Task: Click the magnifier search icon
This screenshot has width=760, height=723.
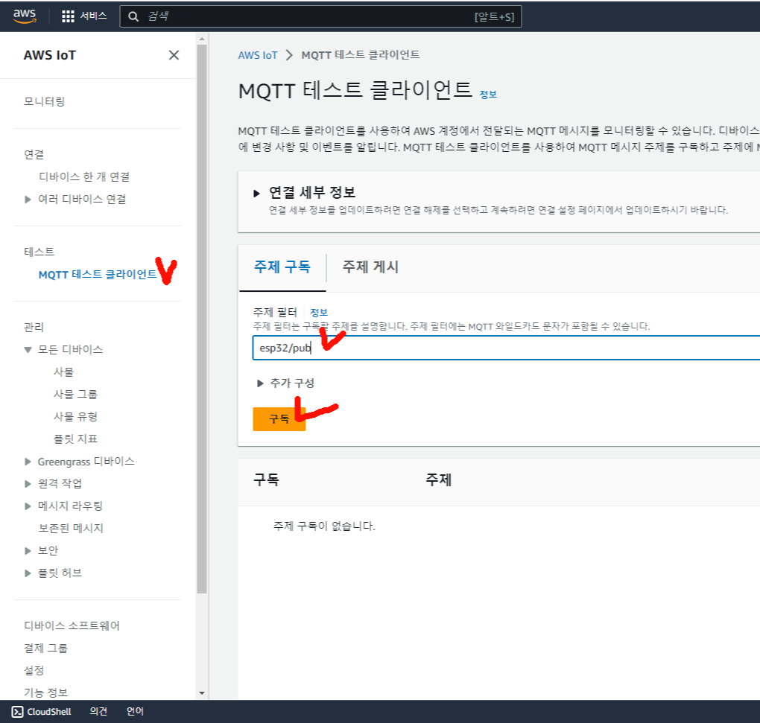Action: point(133,17)
